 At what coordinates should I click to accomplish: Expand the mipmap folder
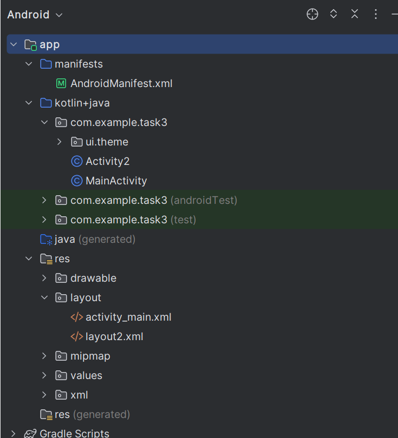point(44,356)
